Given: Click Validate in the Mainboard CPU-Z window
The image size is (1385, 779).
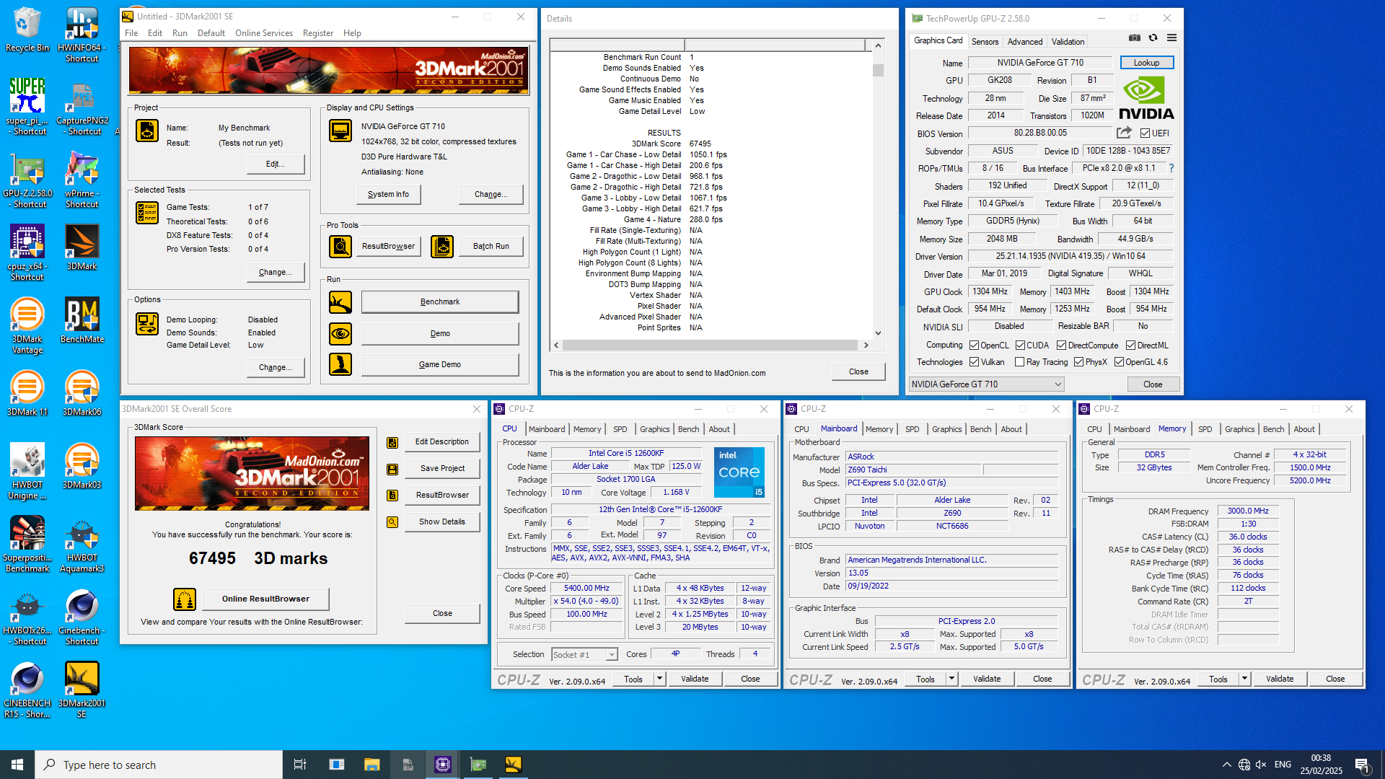Looking at the screenshot, I should [987, 679].
